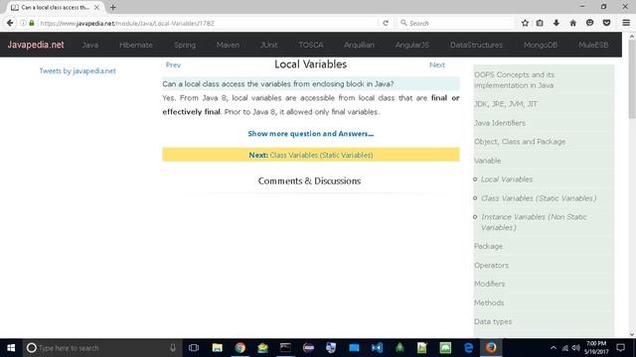Open the TOSCA menu in navbar
The height and width of the screenshot is (357, 636).
311,45
